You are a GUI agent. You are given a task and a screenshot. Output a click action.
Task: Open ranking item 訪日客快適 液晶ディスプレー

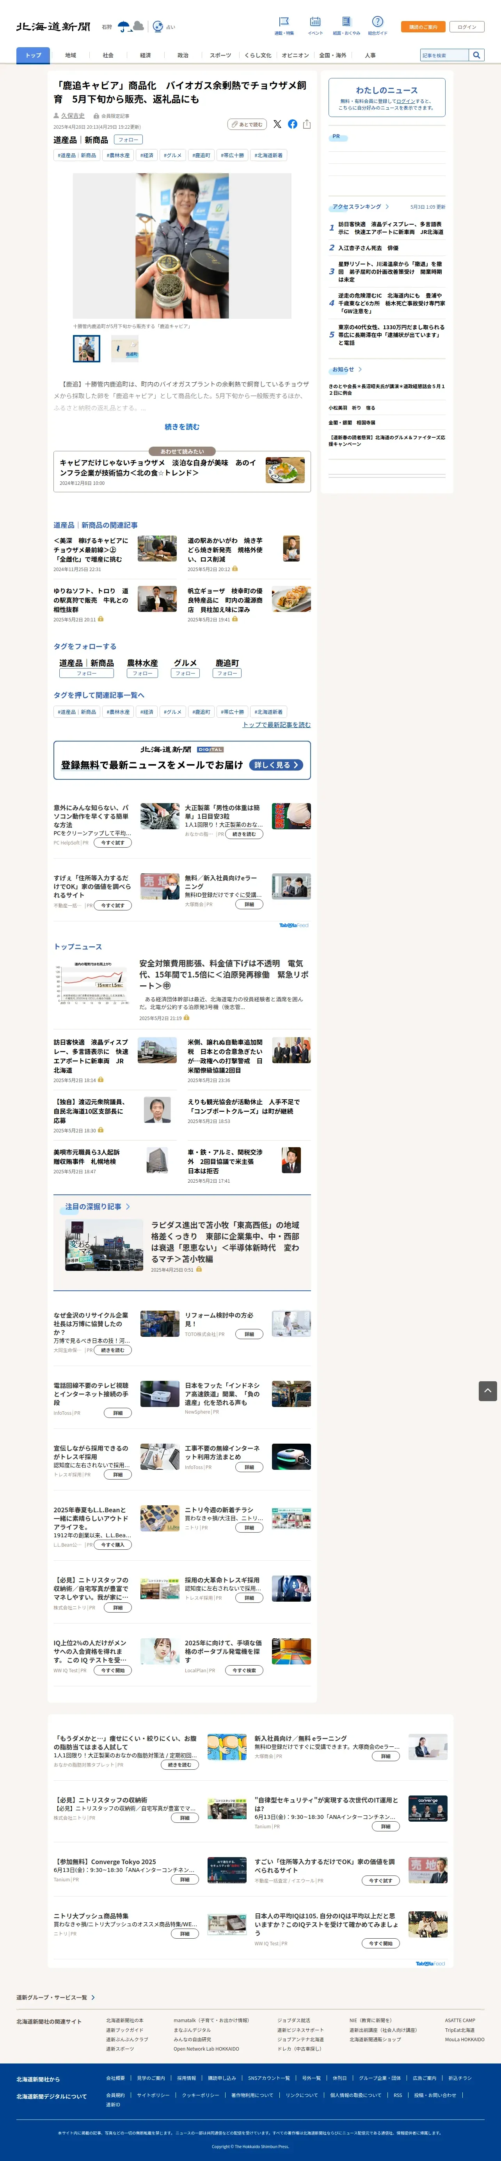coord(390,228)
